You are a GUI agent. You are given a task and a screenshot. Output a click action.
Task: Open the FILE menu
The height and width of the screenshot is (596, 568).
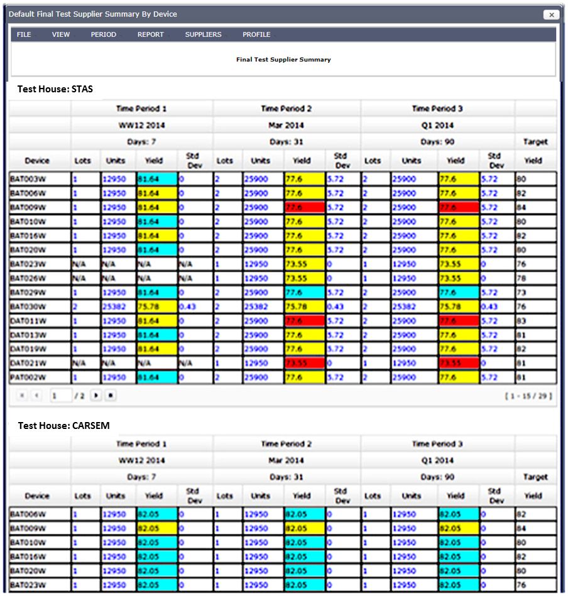(24, 35)
